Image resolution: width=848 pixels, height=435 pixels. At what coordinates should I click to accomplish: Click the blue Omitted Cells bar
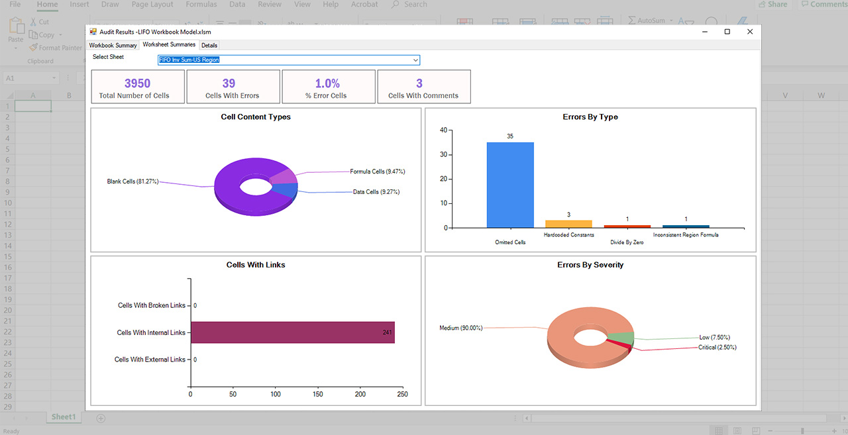[x=509, y=185]
